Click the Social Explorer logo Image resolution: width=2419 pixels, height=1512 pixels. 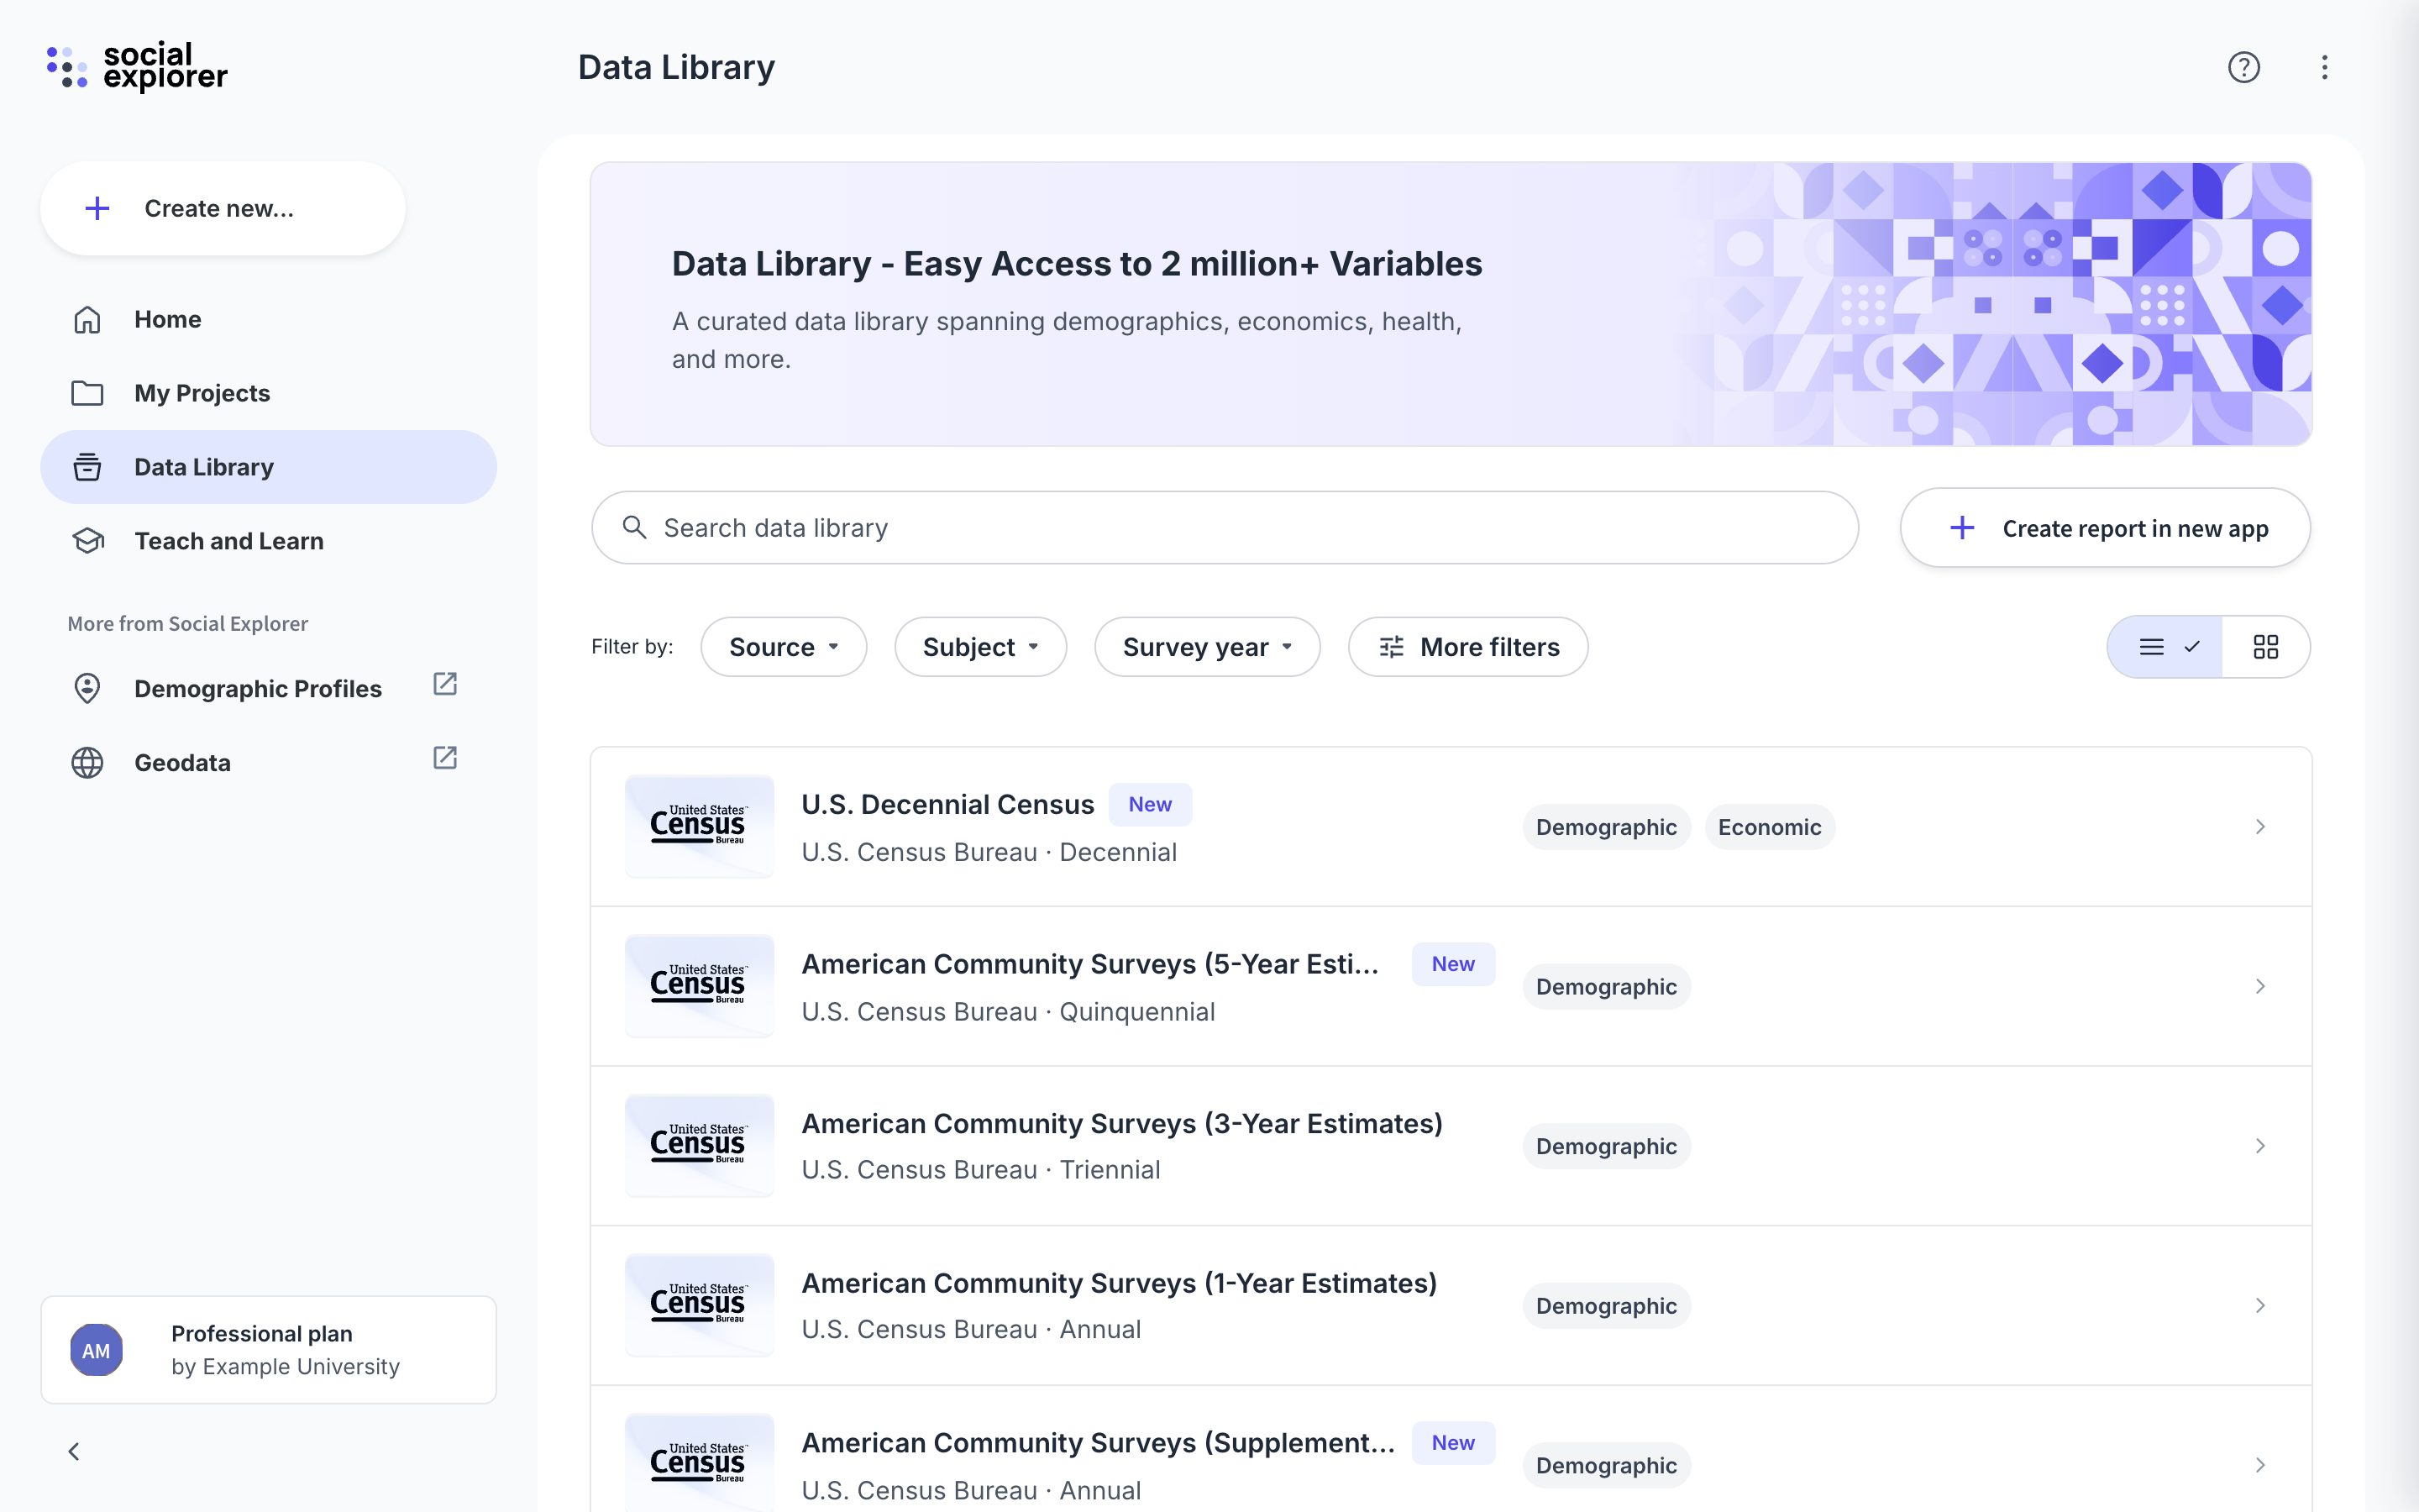tap(137, 67)
